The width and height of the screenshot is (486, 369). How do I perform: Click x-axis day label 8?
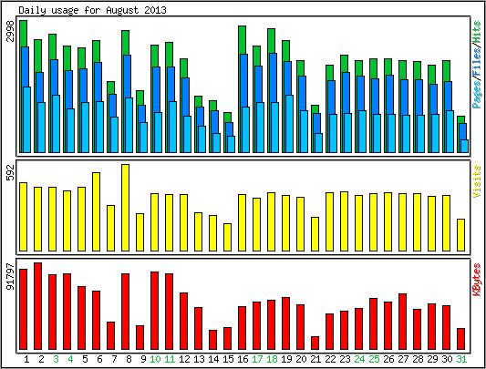pyautogui.click(x=129, y=359)
